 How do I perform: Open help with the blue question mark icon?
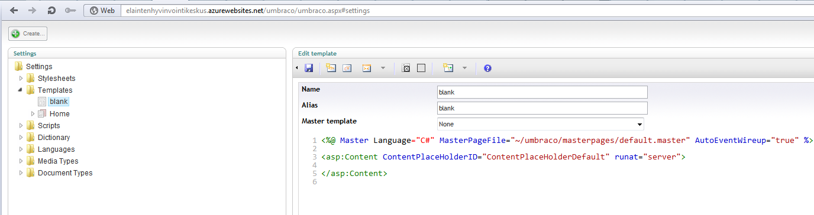(x=487, y=69)
